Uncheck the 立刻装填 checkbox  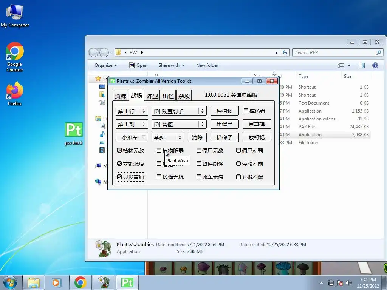point(119,164)
